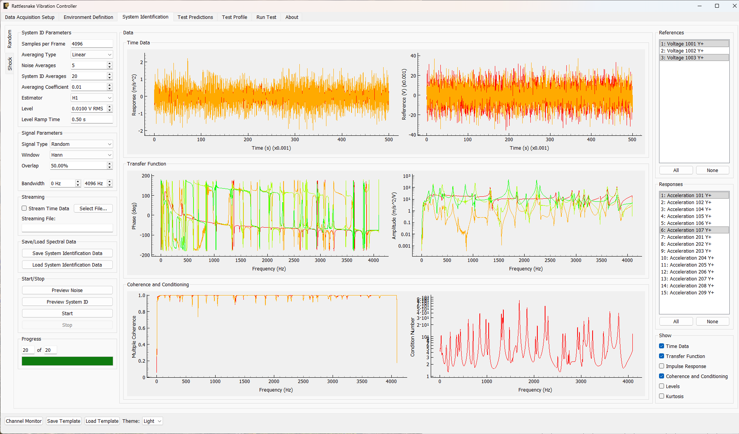Increase Overlap percentage with up arrow
This screenshot has height=434, width=739.
(x=110, y=164)
